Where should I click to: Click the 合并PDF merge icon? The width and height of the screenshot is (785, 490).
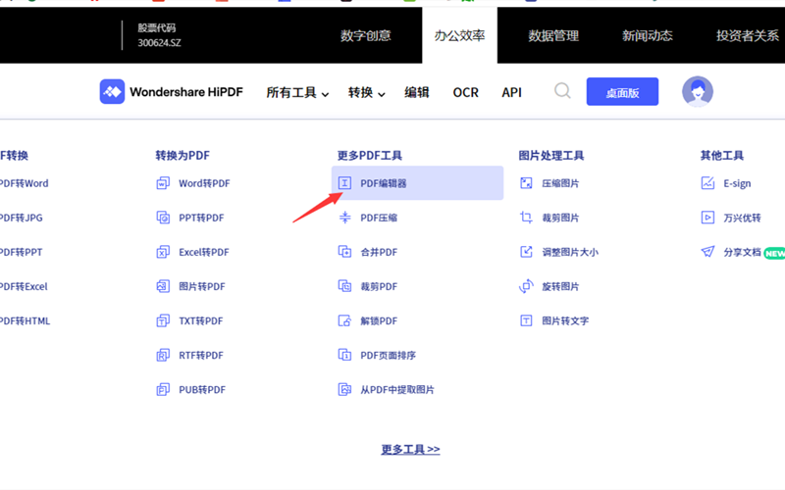[344, 252]
